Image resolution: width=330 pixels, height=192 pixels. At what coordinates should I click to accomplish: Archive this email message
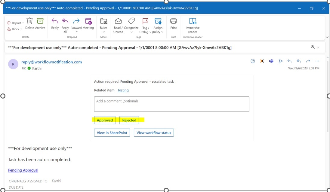[40, 22]
